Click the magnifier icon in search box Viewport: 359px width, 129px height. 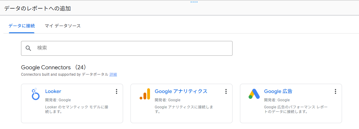click(x=28, y=48)
